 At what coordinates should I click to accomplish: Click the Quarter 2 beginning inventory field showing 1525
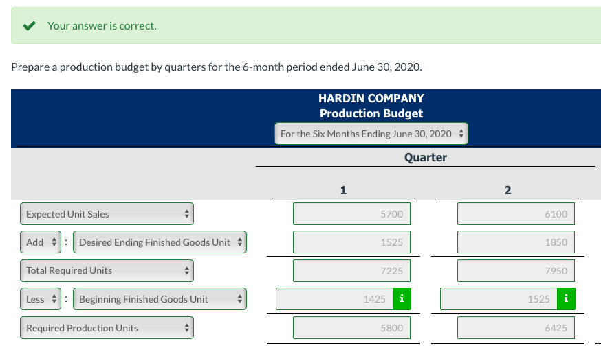click(499, 298)
